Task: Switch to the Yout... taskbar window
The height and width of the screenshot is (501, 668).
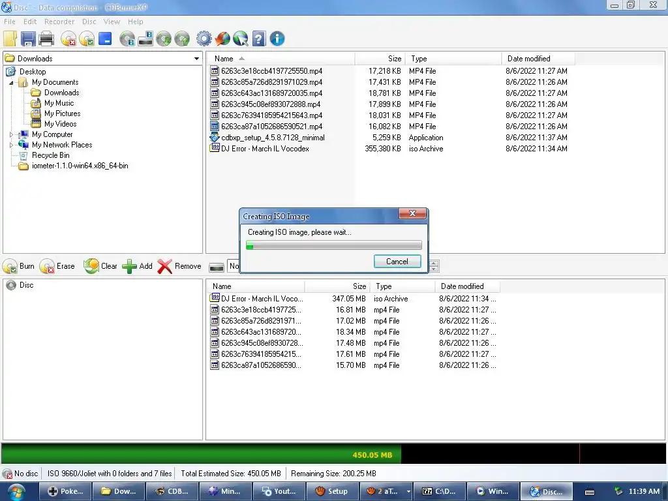Action: [x=279, y=492]
